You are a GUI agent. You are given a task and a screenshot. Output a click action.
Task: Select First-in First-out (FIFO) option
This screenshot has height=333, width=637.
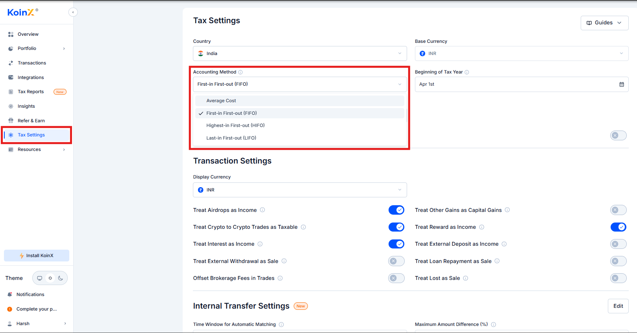pyautogui.click(x=300, y=113)
